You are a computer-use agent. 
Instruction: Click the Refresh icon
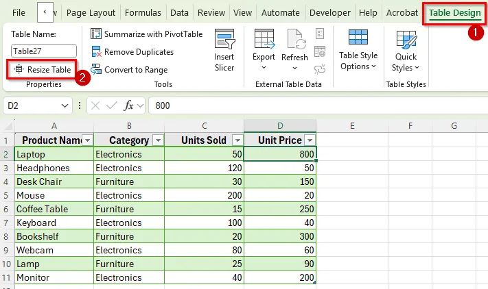tap(297, 39)
